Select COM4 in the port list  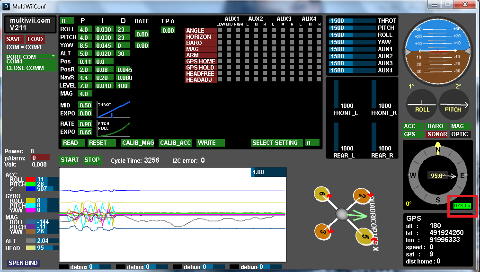pyautogui.click(x=15, y=61)
